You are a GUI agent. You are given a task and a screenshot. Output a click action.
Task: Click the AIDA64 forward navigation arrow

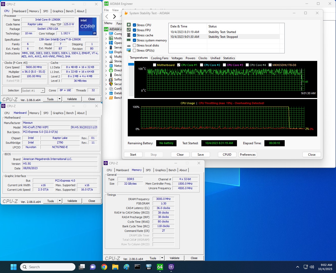(114, 17)
